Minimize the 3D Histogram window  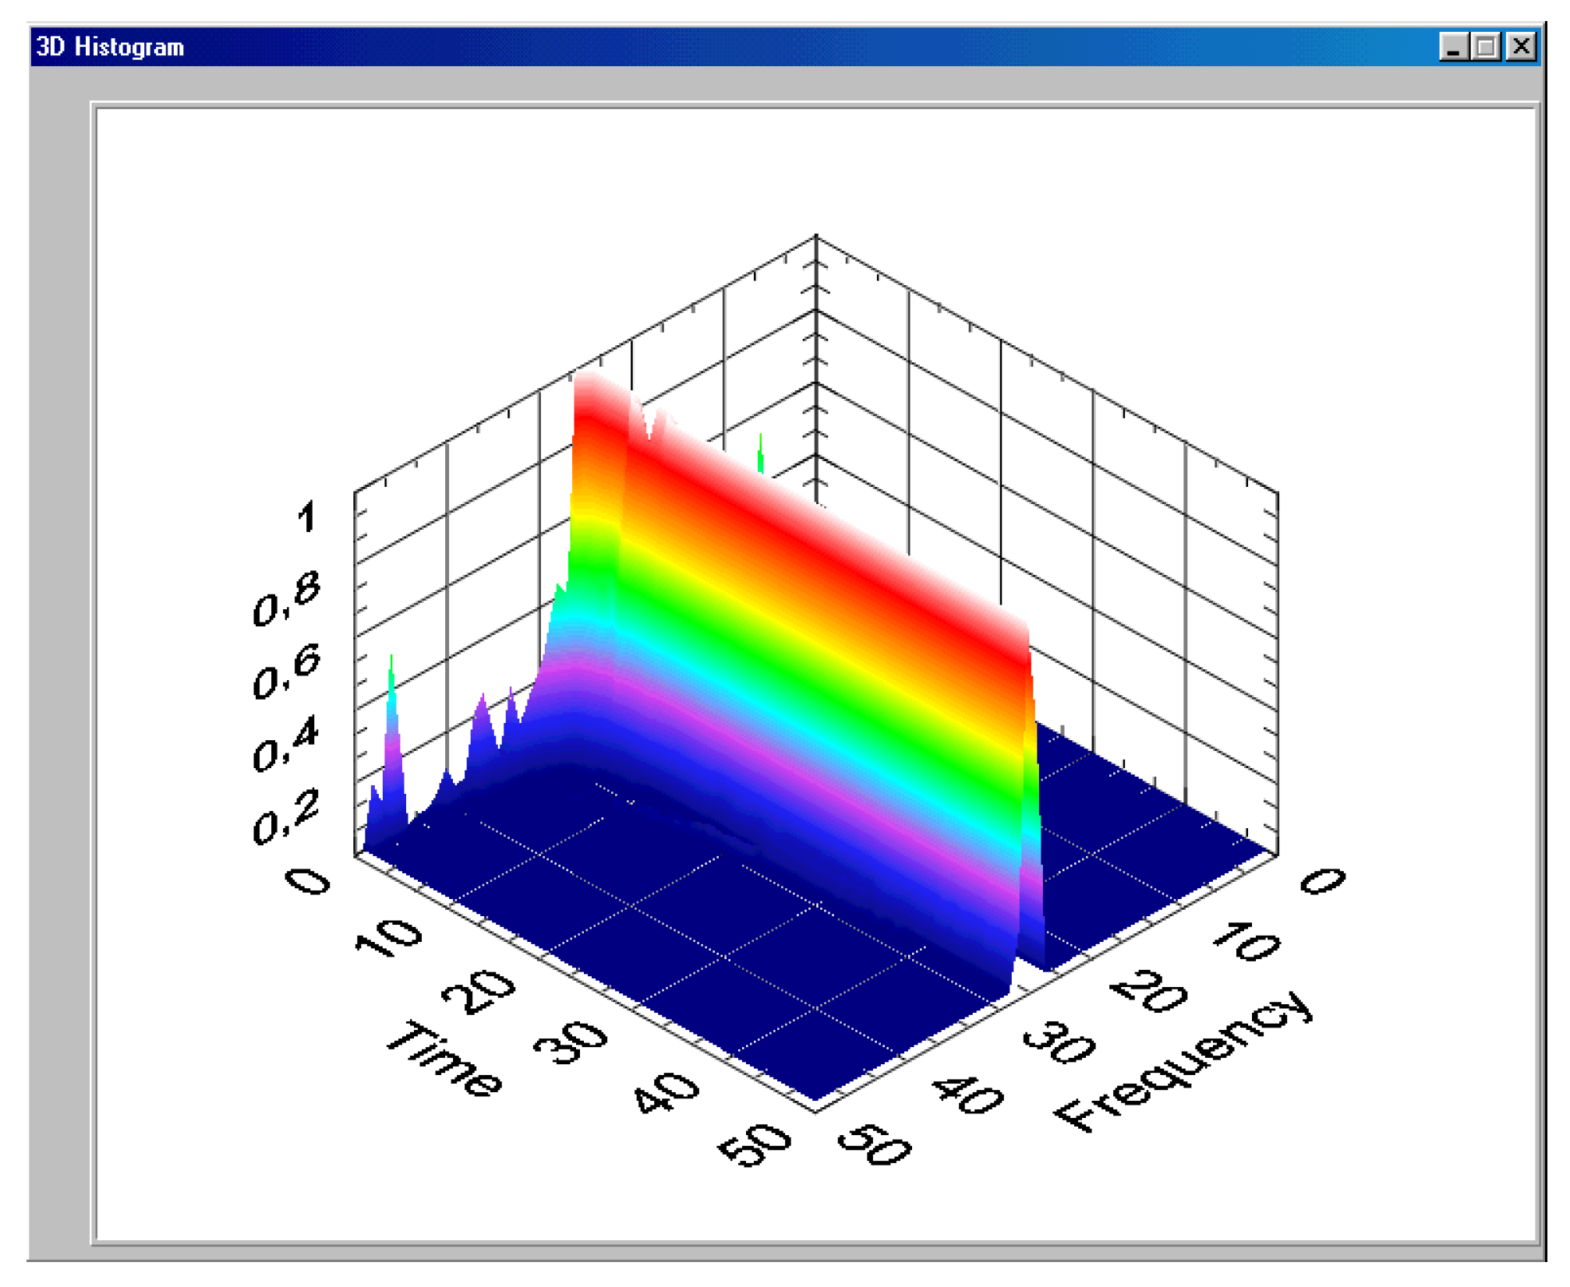click(x=1452, y=48)
